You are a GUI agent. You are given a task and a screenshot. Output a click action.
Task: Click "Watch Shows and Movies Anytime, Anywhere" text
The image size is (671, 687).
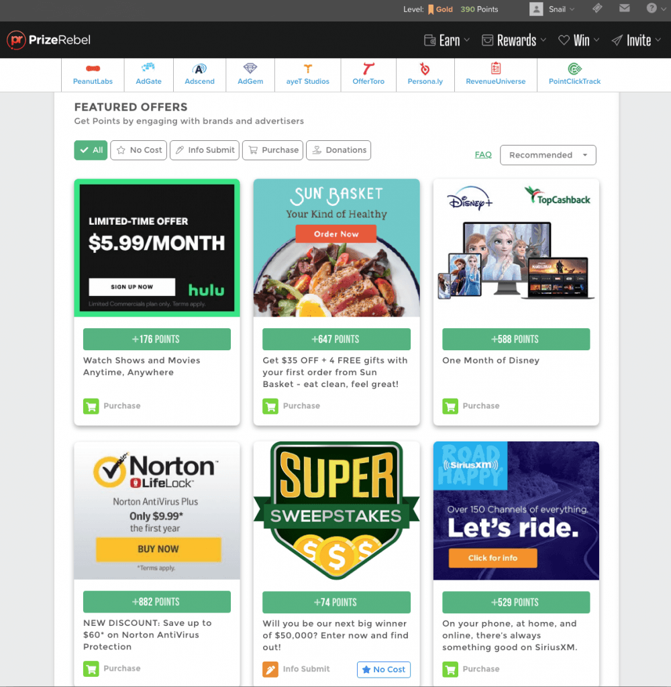pos(142,366)
